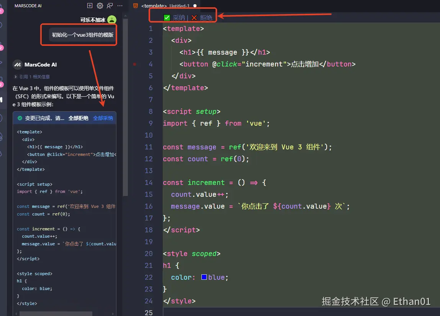Open the ellipsis menu in MarsCode panel
Image resolution: width=440 pixels, height=316 pixels.
point(120,6)
